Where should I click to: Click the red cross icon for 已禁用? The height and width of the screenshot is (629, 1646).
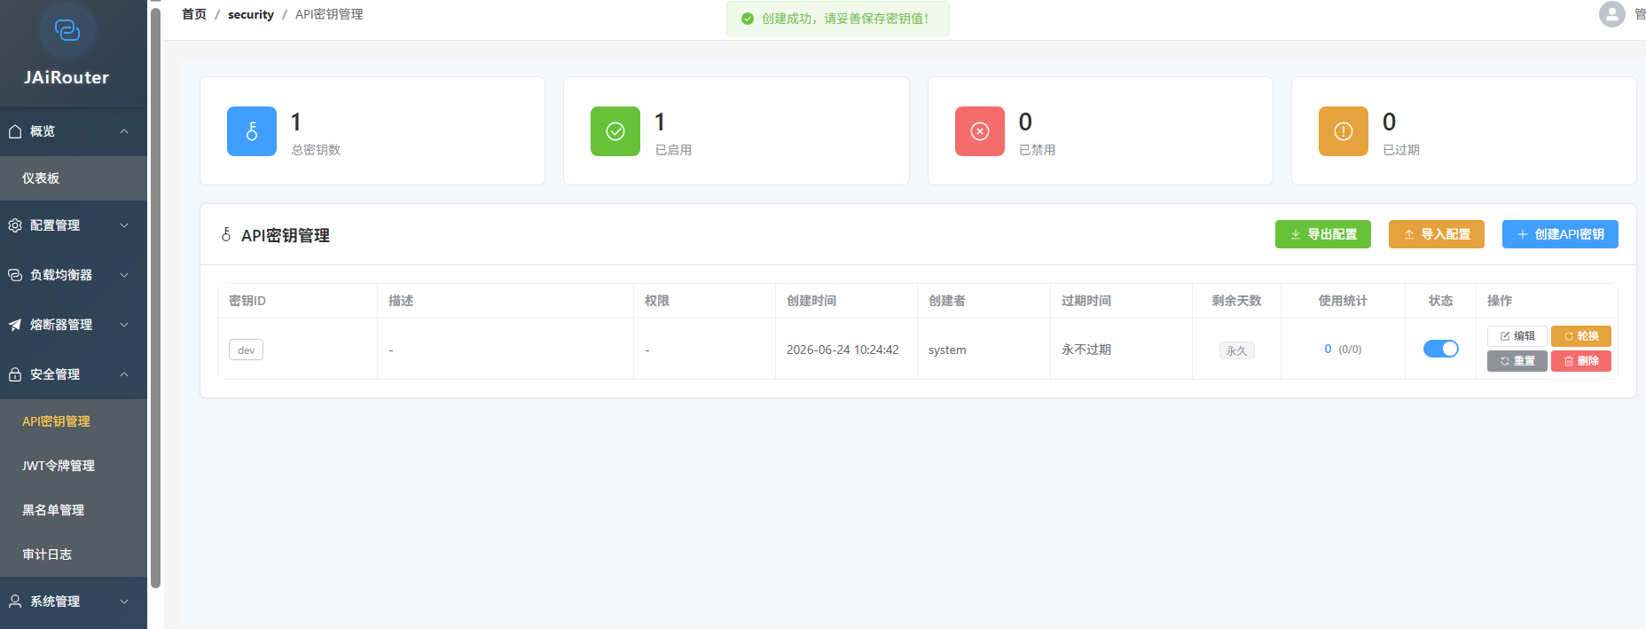[x=980, y=131]
